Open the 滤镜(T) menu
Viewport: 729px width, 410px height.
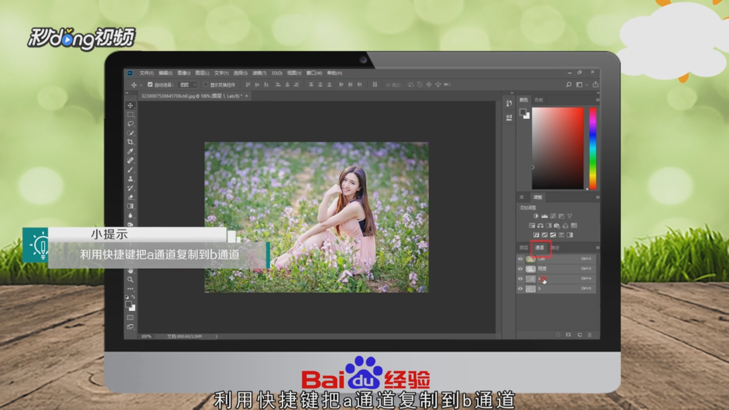tap(259, 73)
